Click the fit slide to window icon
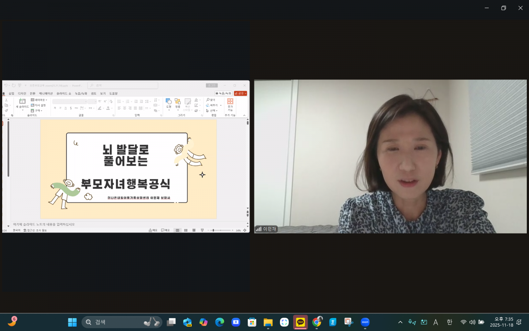 coord(245,230)
